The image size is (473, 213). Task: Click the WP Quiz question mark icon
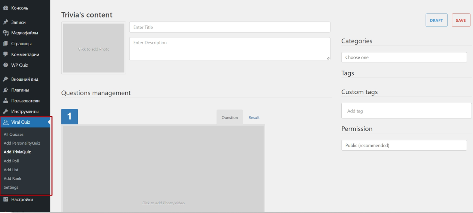coord(6,65)
